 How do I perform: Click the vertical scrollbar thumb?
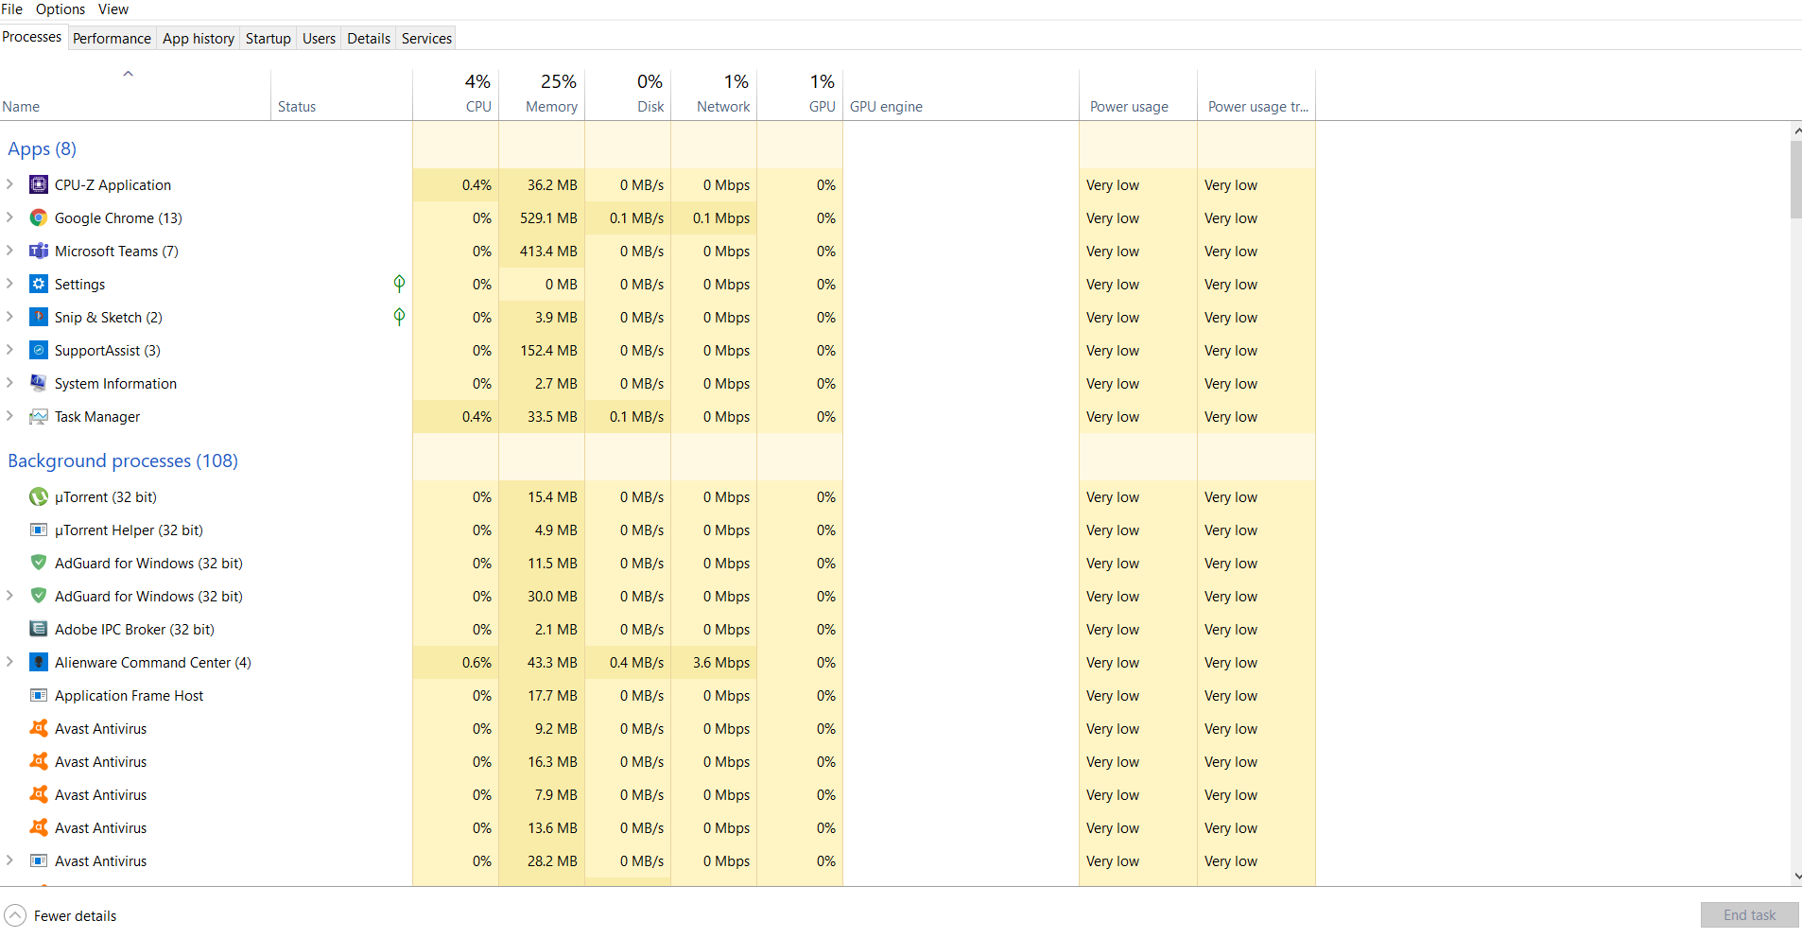click(1796, 180)
